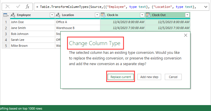Select the Location column header
The image size is (211, 111).
(78, 15)
